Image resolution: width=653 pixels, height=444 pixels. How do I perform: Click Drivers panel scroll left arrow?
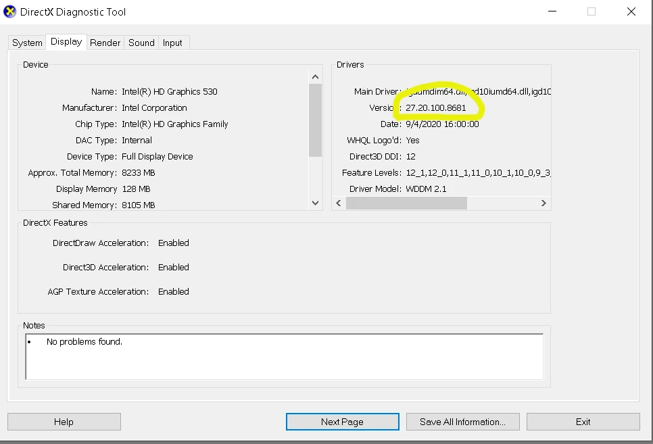(339, 203)
